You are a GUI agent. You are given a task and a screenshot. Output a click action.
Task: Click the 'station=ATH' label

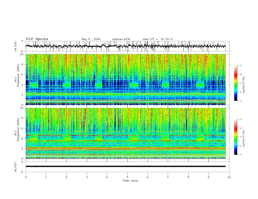pyautogui.click(x=121, y=39)
